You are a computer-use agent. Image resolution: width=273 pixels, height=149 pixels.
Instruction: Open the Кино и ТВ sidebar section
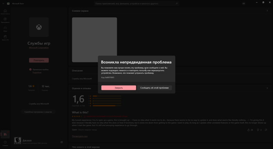[x=5, y=38]
